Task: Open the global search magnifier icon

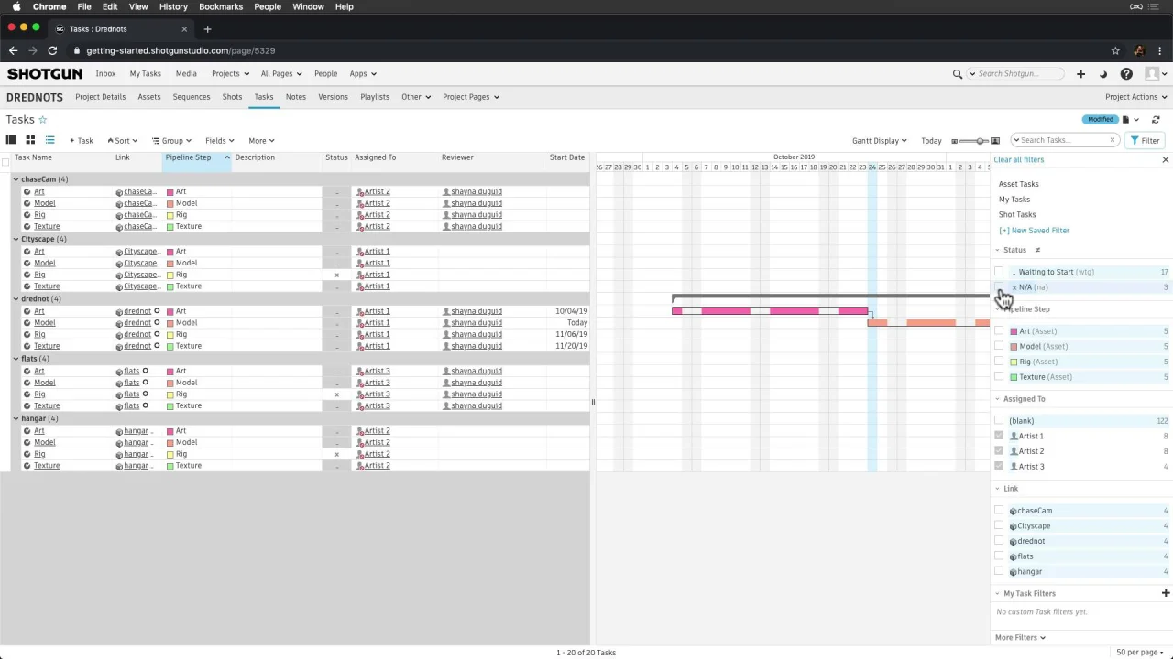Action: coord(958,74)
